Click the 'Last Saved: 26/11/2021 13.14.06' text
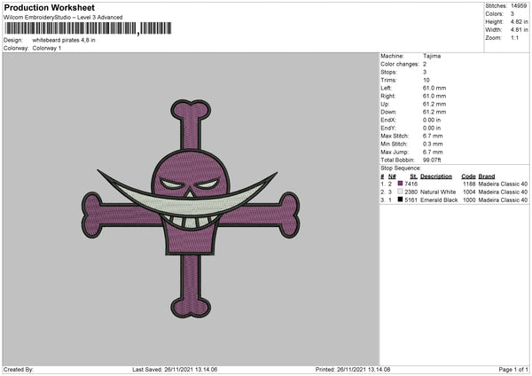 [175, 370]
